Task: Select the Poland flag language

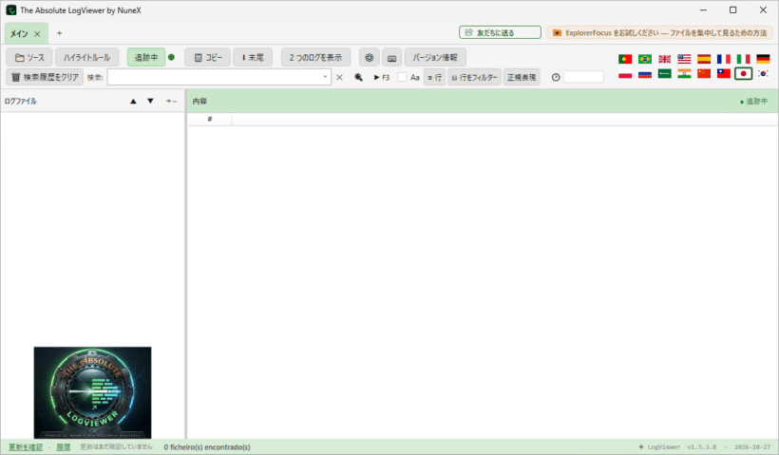Action: click(x=625, y=74)
